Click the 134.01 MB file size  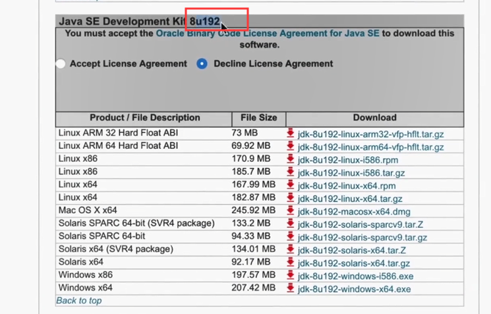coord(254,249)
